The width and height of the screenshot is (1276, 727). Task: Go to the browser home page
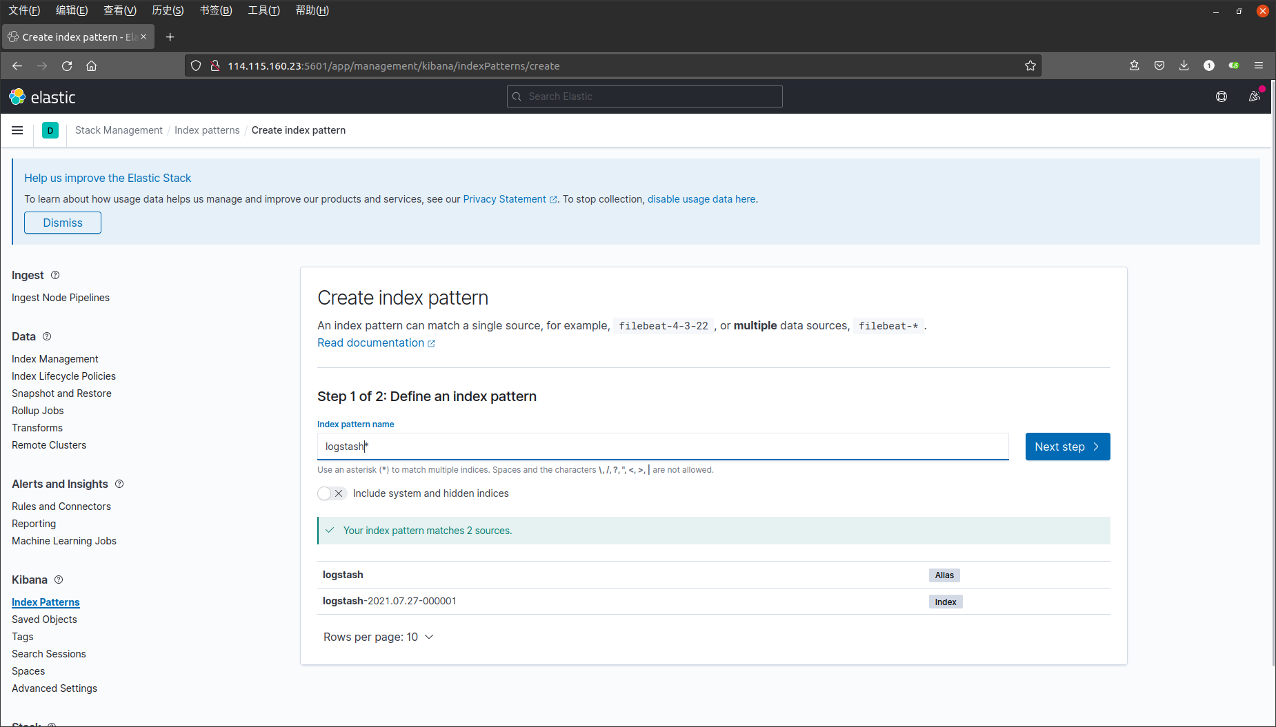[91, 66]
